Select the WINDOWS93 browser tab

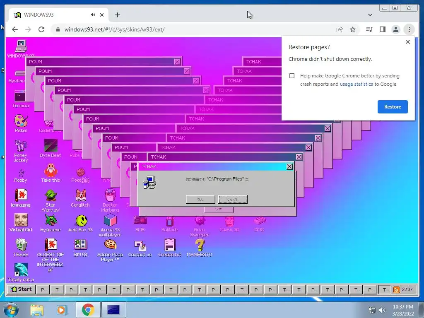(59, 15)
